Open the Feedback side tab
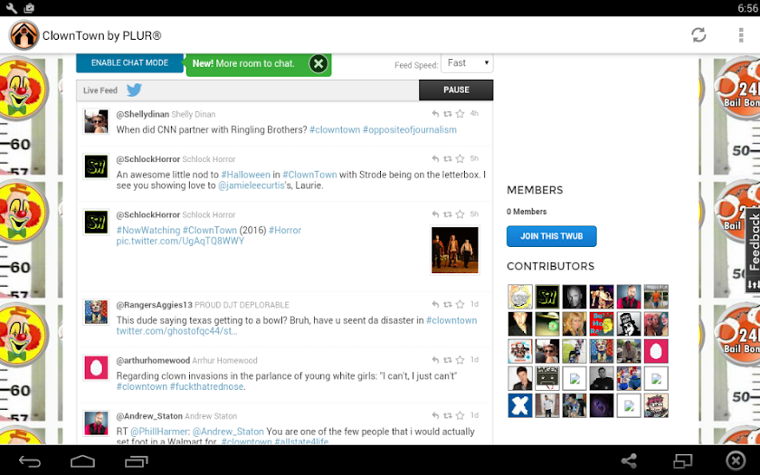Screen dimensions: 760x475 pos(753,250)
